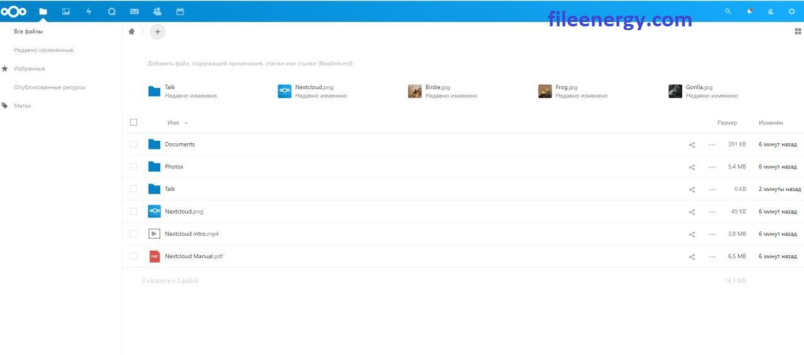Open recent Gorilla.jpg recommendation
This screenshot has height=355, width=804.
(x=703, y=92)
